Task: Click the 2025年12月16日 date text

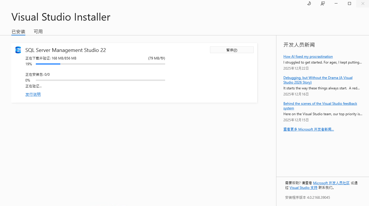Action: (296, 94)
